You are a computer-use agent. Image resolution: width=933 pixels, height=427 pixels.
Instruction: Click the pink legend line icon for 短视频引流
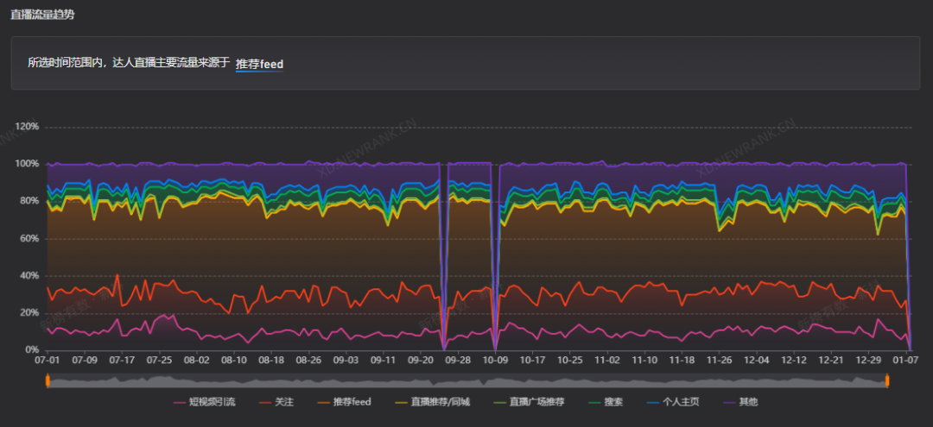180,403
